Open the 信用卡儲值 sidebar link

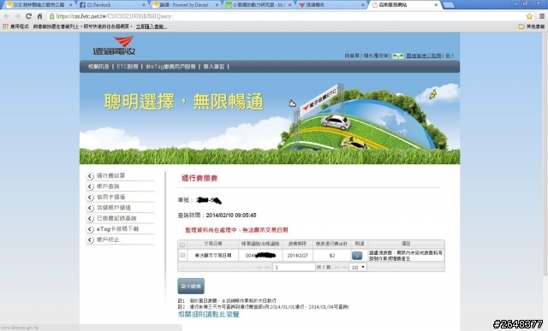[x=110, y=197]
